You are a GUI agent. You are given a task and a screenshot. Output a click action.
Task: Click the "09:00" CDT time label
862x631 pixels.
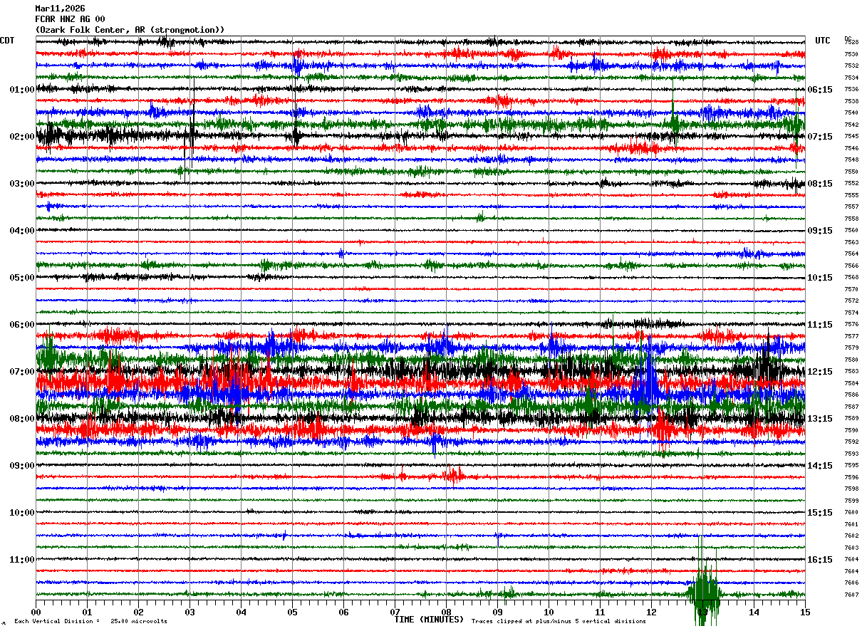click(x=22, y=466)
